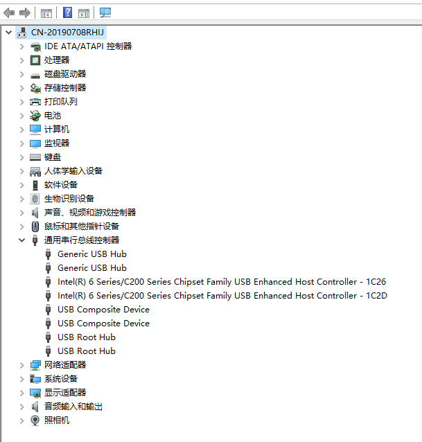Select the CN-20190708RHIJ computer name
This screenshot has height=442, width=422.
tap(68, 33)
